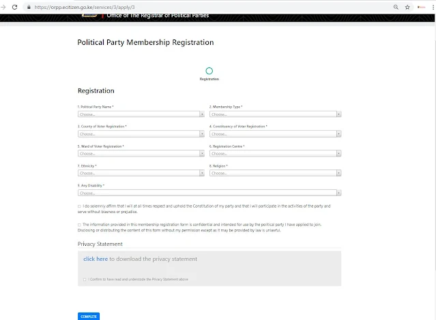This screenshot has height=320, width=436.
Task: Click the Registration step circle indicator
Action: [x=209, y=71]
